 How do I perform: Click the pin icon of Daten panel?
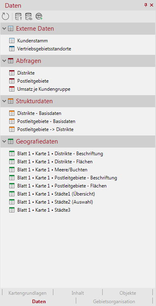tap(146, 5)
